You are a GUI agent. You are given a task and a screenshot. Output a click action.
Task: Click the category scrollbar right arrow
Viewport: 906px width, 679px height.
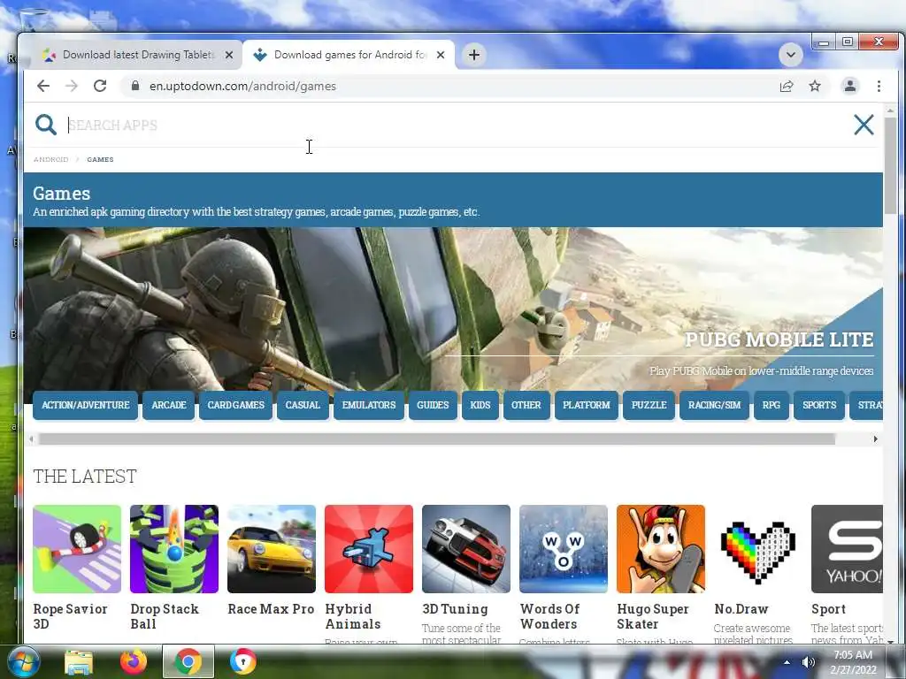pos(875,439)
